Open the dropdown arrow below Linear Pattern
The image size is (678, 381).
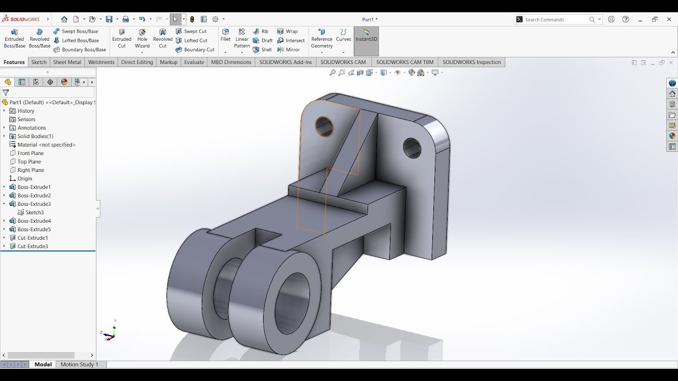coord(242,52)
